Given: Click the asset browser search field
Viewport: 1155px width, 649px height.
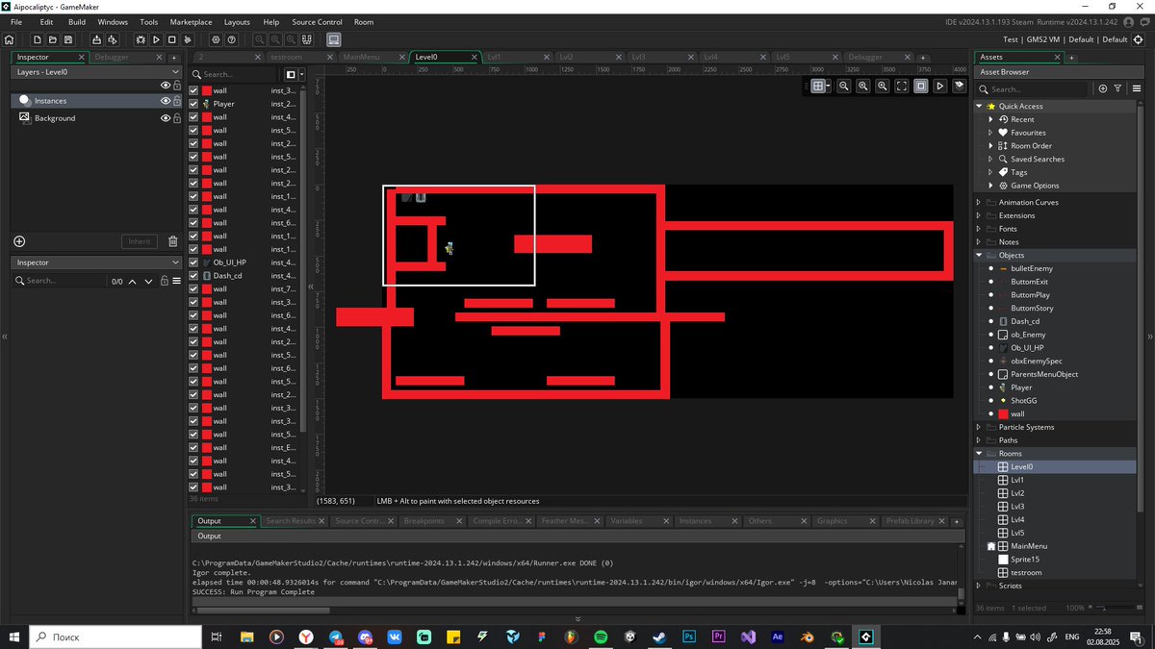Looking at the screenshot, I should [1035, 88].
